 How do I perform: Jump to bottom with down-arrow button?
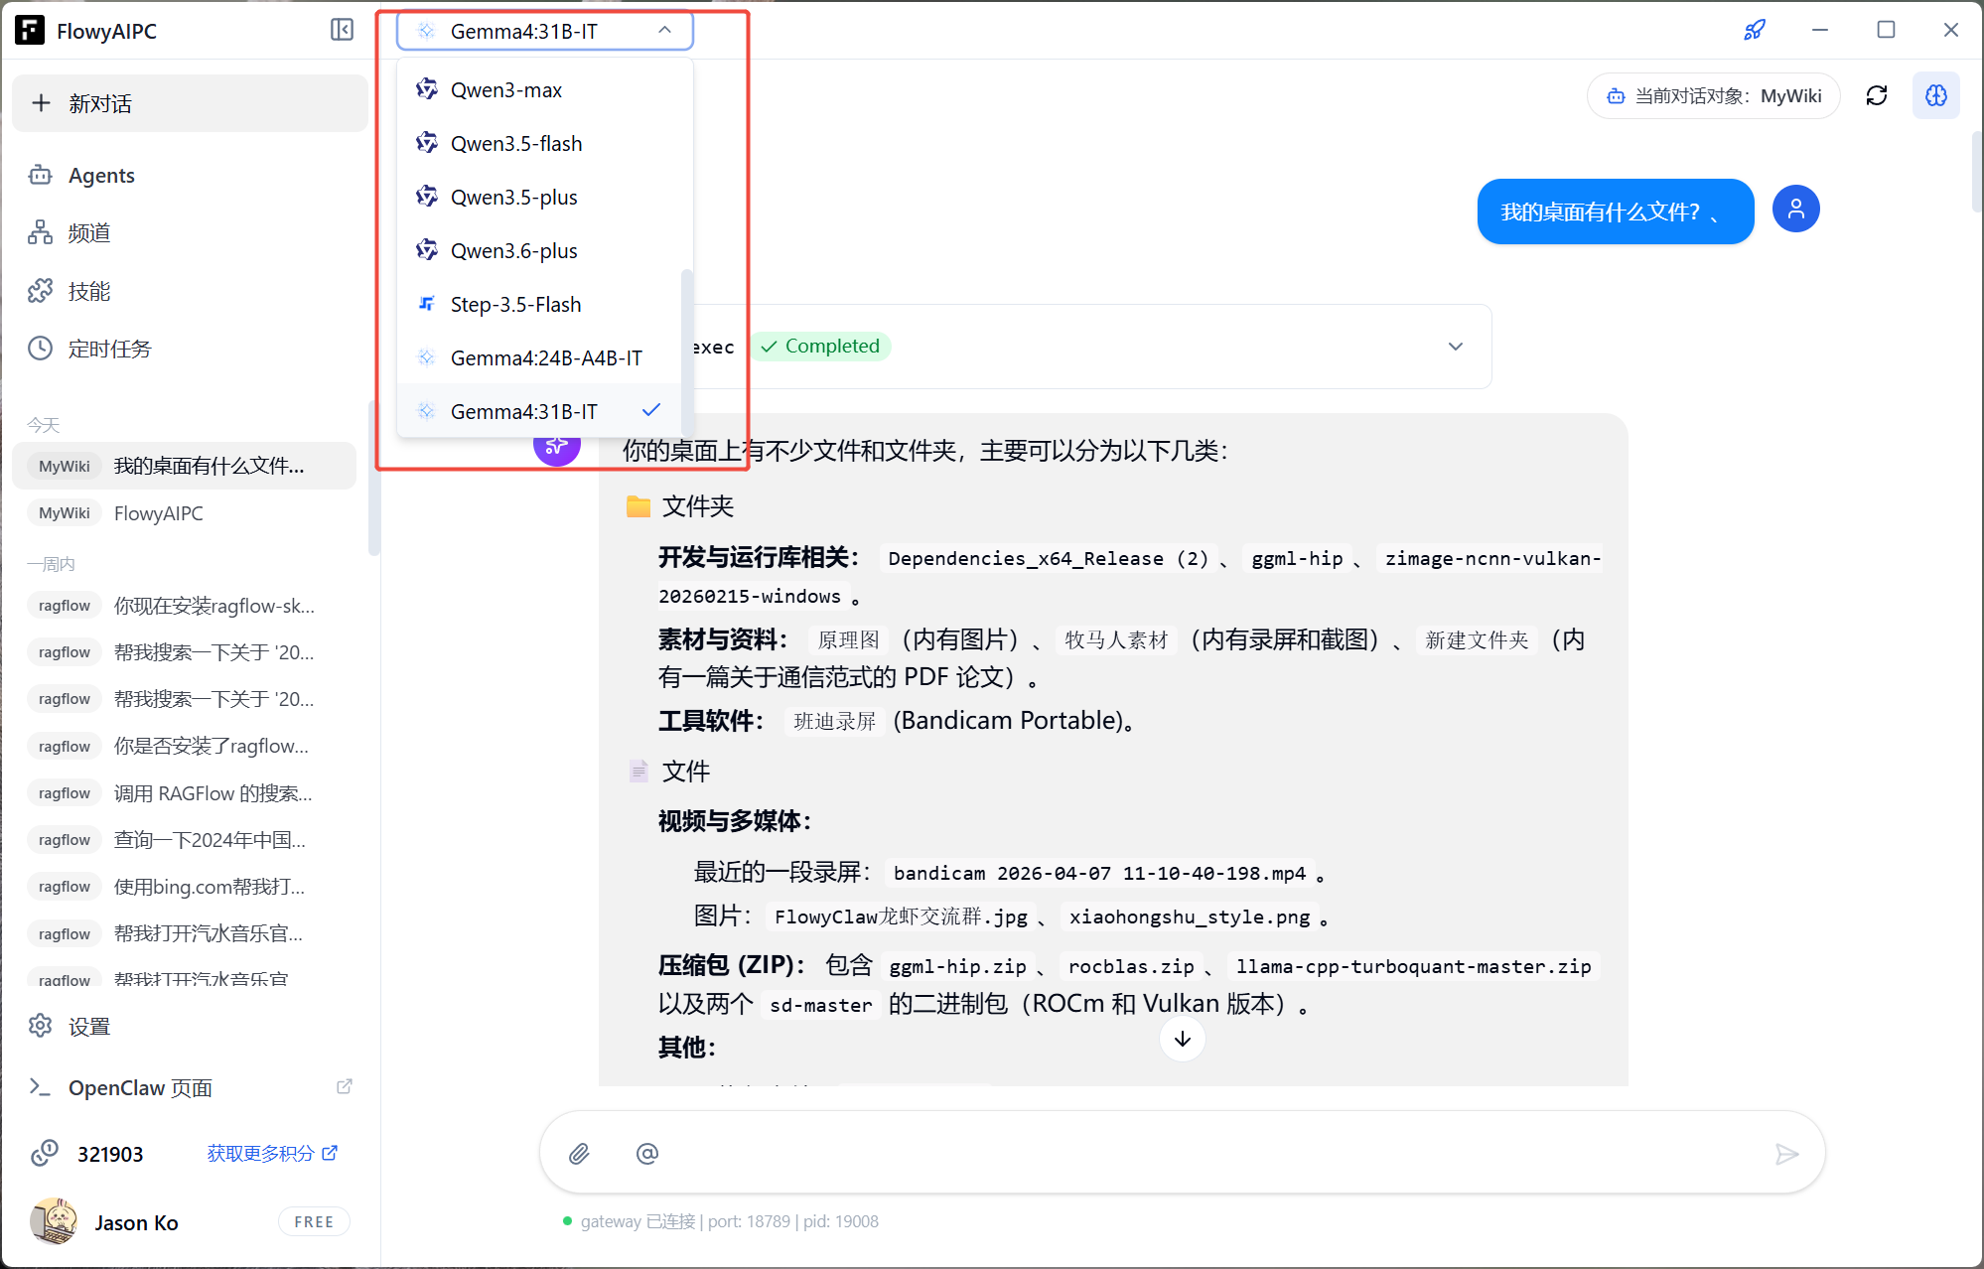coord(1182,1039)
